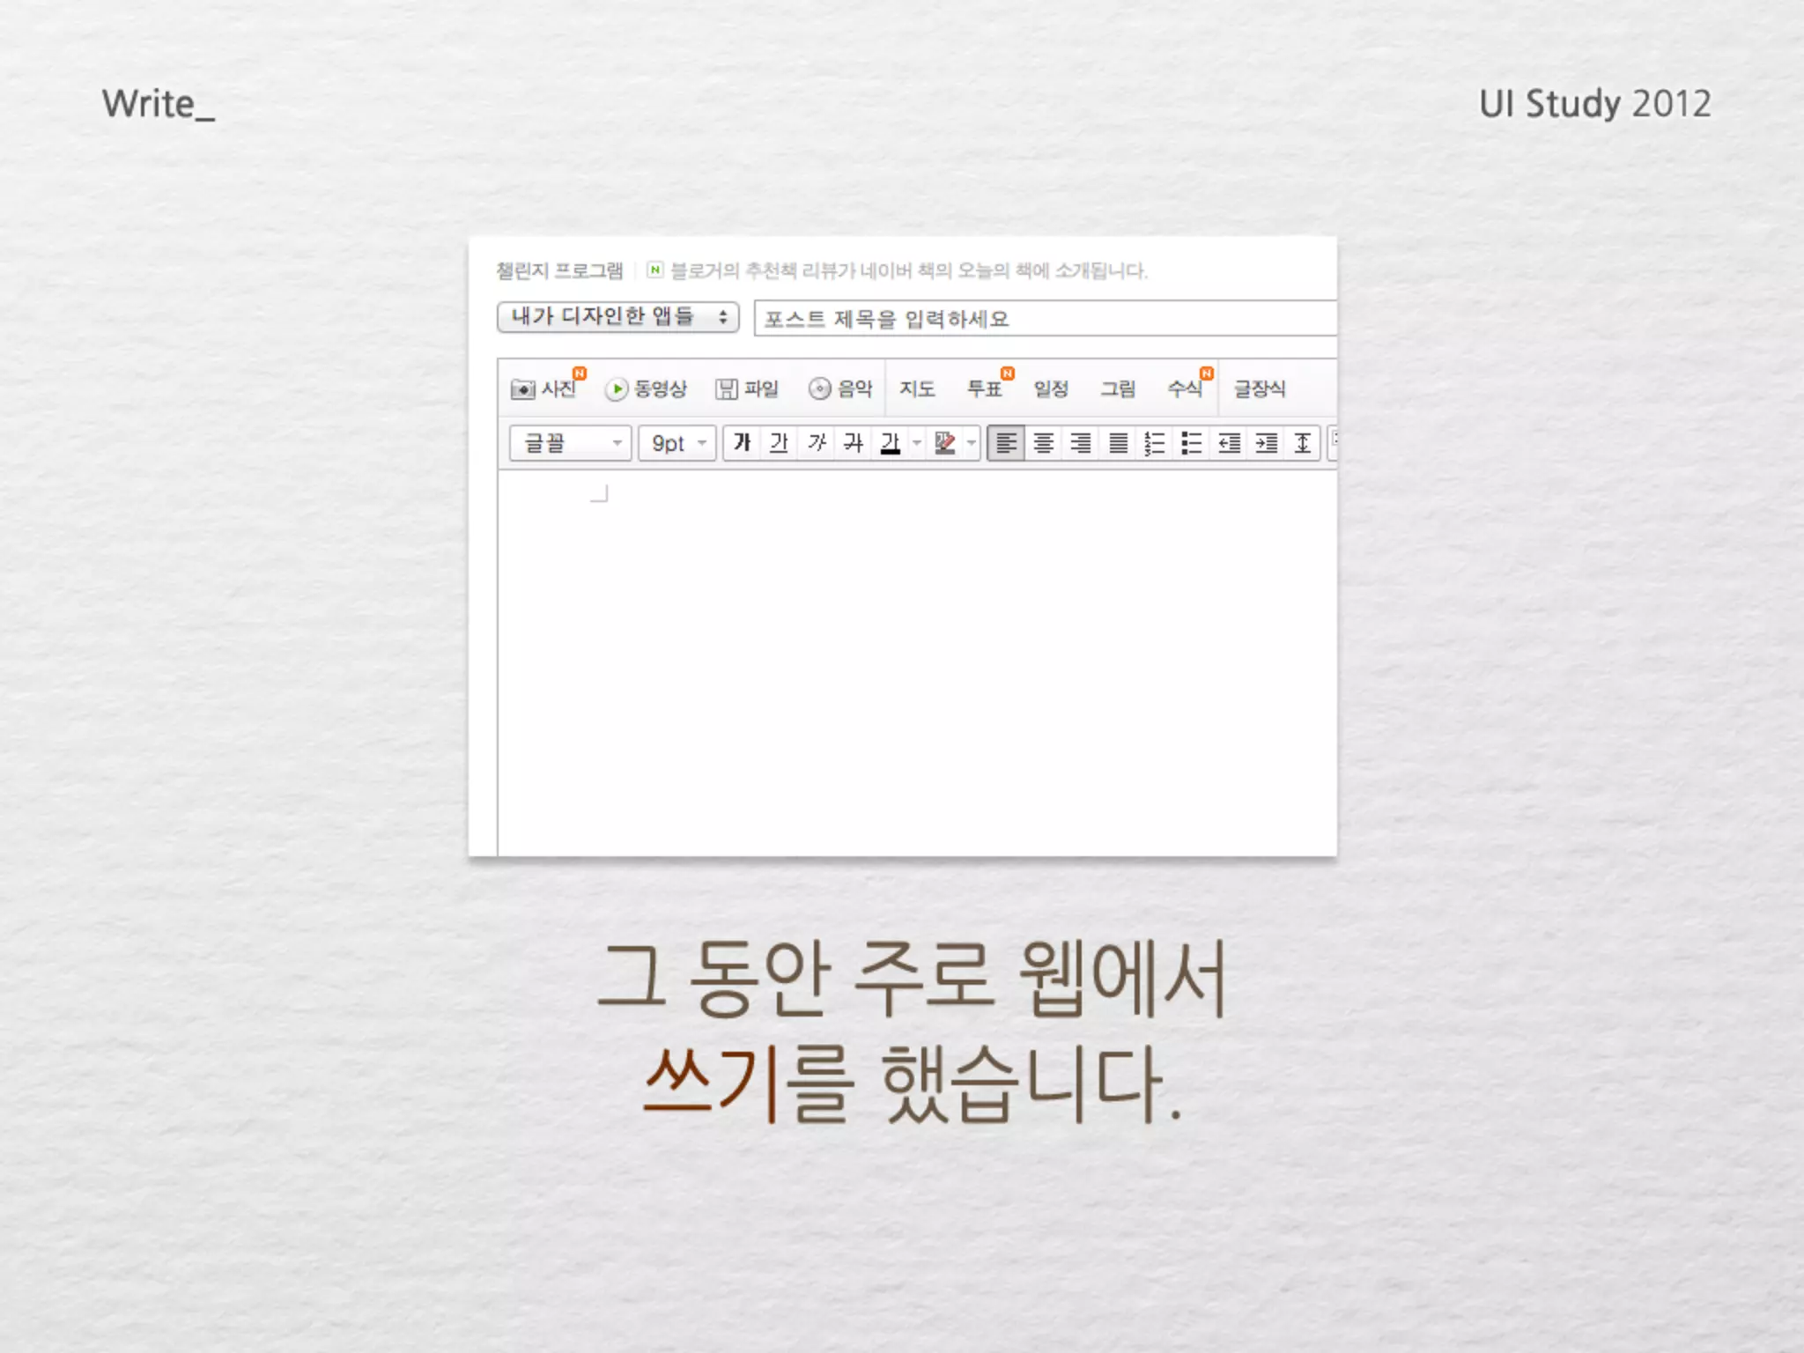Screen dimensions: 1804x1353
Task: Insert bulleted list
Action: 1191,442
